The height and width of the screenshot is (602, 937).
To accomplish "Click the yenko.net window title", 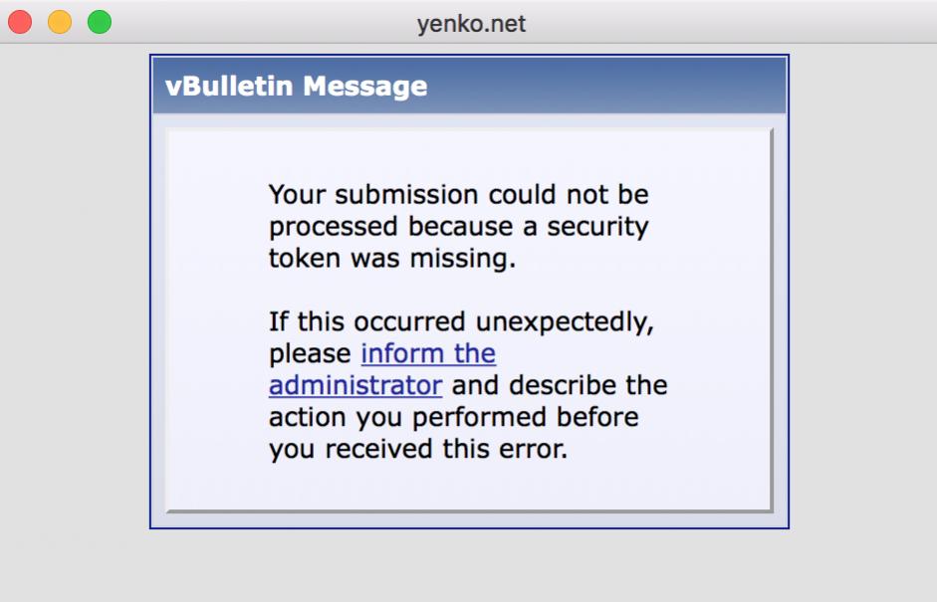I will pyautogui.click(x=471, y=22).
